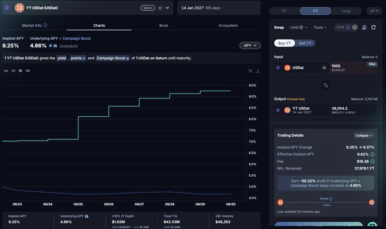Click the chain icon in the Output row
The image size is (386, 229).
pos(278,110)
